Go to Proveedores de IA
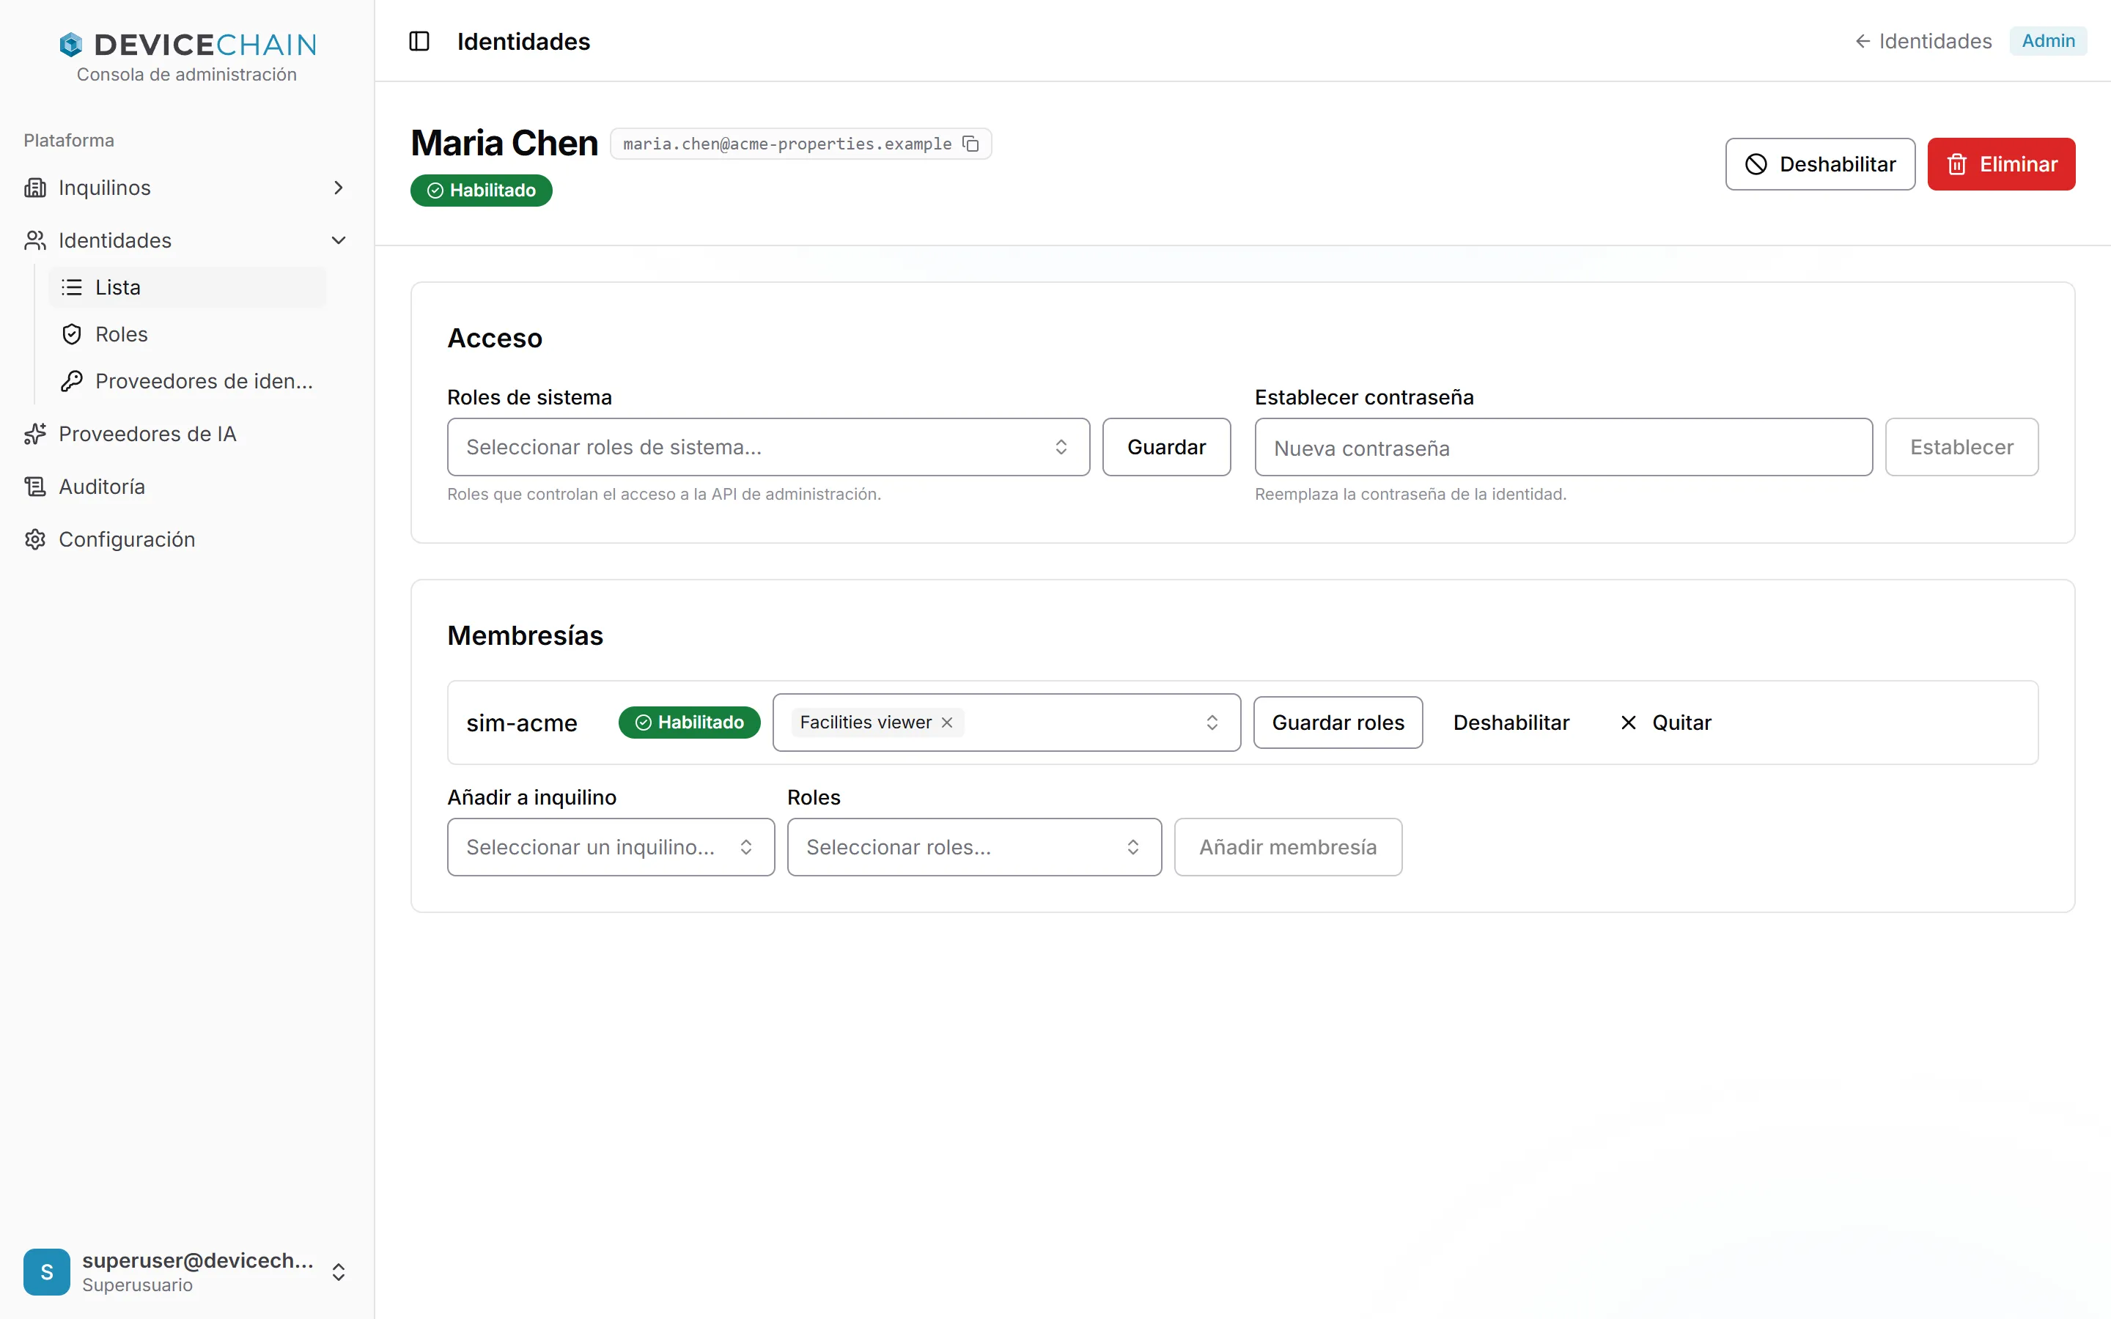Screen dimensions: 2111x1319 pyautogui.click(x=187, y=434)
